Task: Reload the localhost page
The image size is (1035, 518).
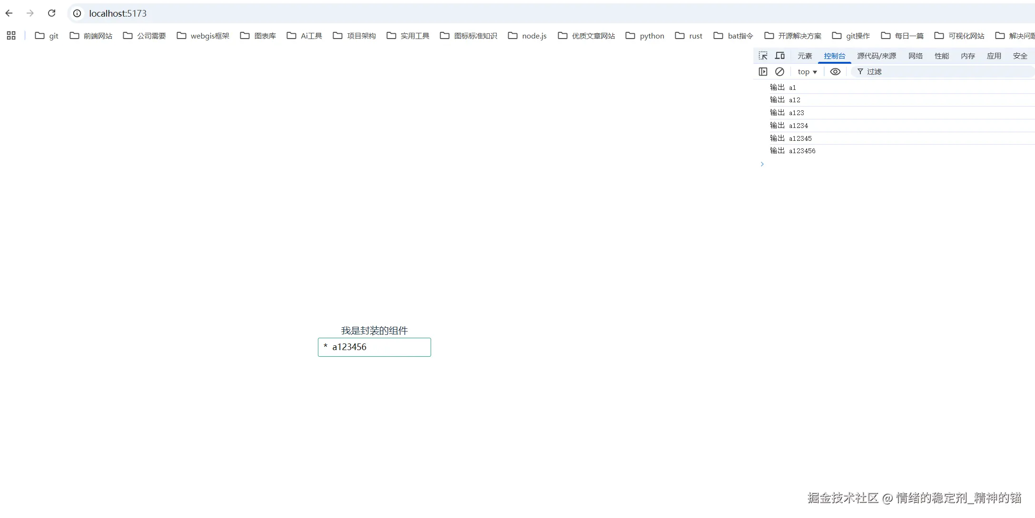Action: [51, 13]
